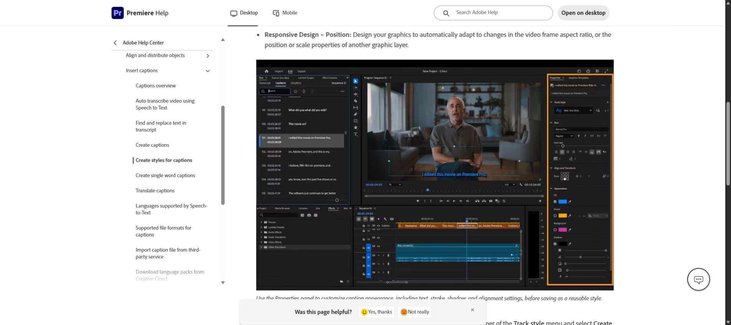Open Supported file formats for captions
The image size is (731, 325).
click(x=163, y=231)
